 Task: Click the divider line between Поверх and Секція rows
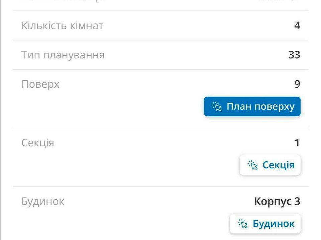[161, 128]
